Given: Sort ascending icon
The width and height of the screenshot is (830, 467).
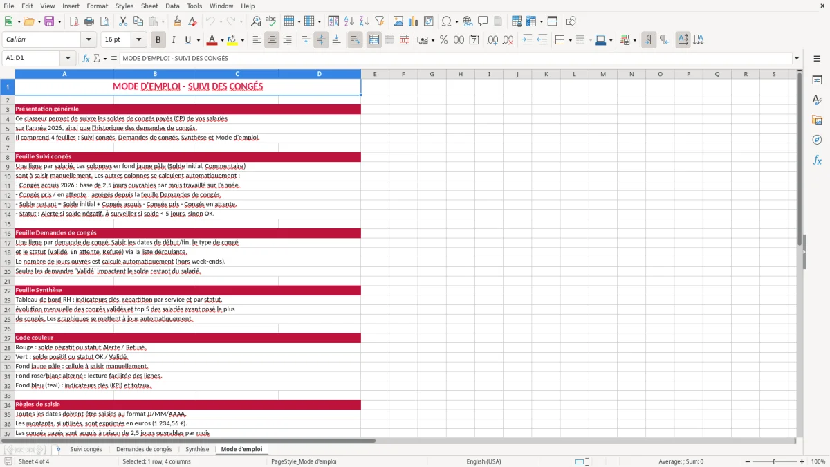Looking at the screenshot, I should point(349,21).
